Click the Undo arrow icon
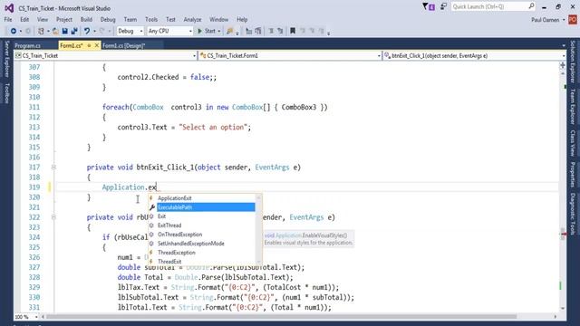The image size is (580, 326). click(x=87, y=31)
